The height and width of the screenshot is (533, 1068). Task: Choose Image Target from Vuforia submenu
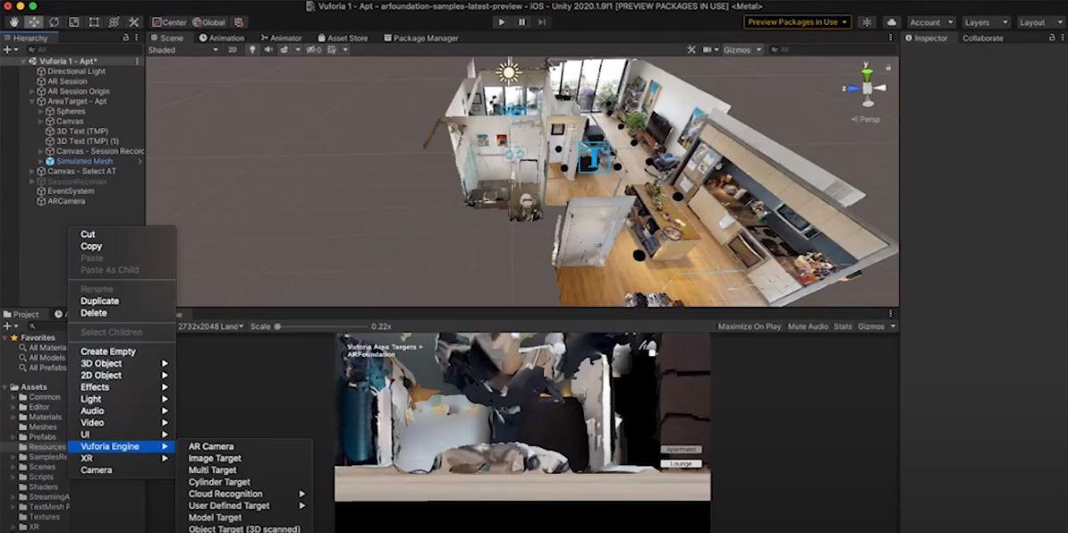[215, 458]
